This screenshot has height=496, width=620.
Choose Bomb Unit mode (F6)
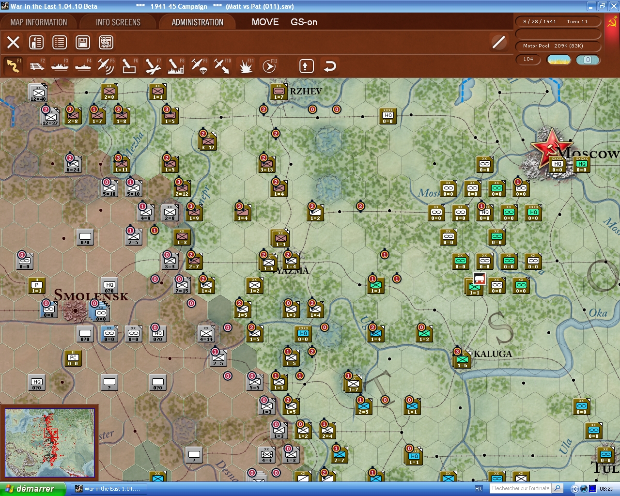(x=129, y=66)
